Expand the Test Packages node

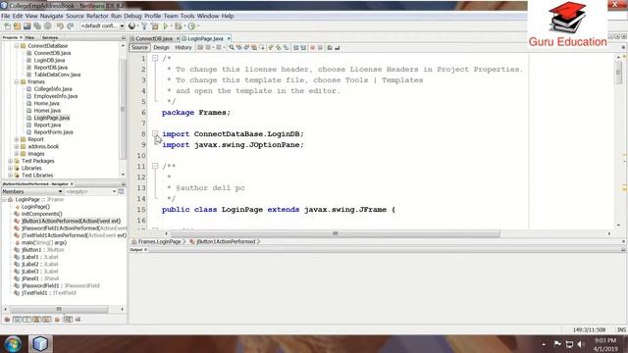pos(11,161)
